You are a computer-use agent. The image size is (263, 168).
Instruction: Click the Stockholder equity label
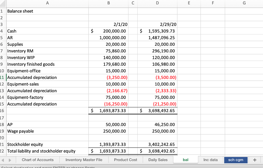[x=48, y=144]
